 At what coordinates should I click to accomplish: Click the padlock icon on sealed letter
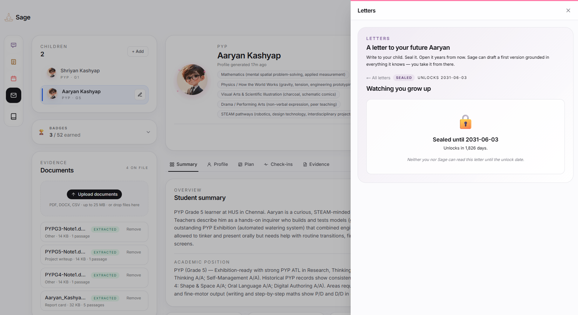466,122
